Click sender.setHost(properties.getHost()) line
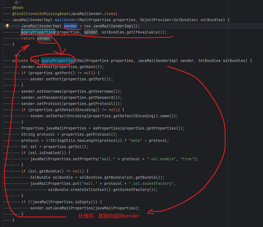 pos(62,67)
